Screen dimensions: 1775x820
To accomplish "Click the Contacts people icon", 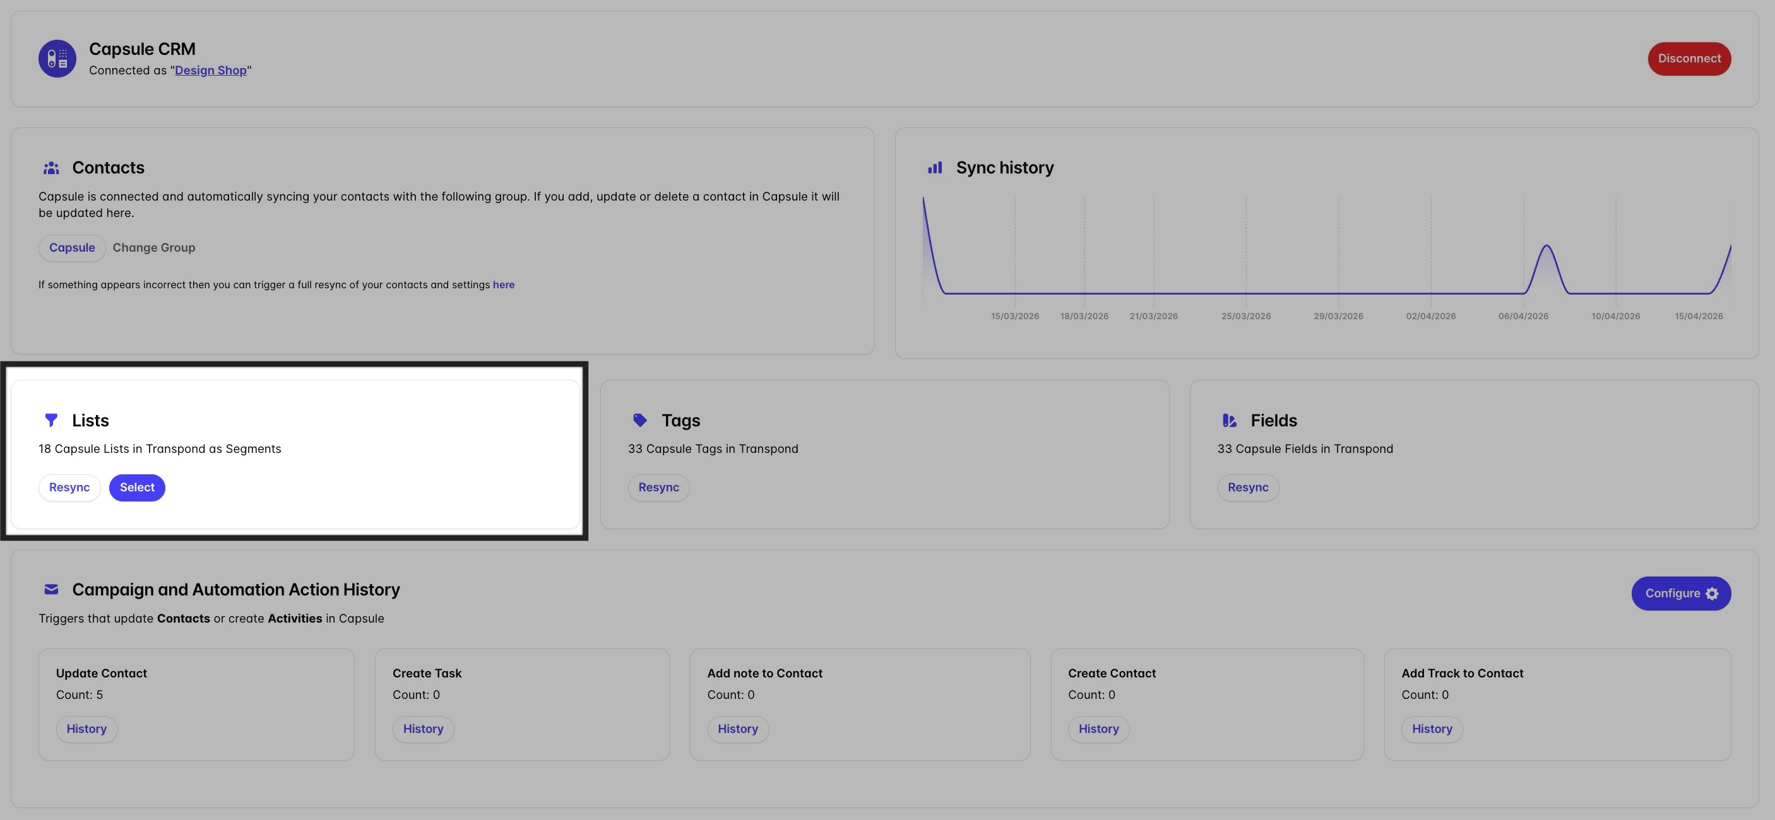I will [51, 168].
